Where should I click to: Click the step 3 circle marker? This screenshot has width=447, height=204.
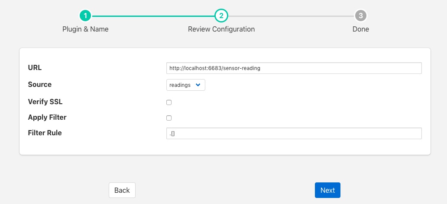coord(360,16)
